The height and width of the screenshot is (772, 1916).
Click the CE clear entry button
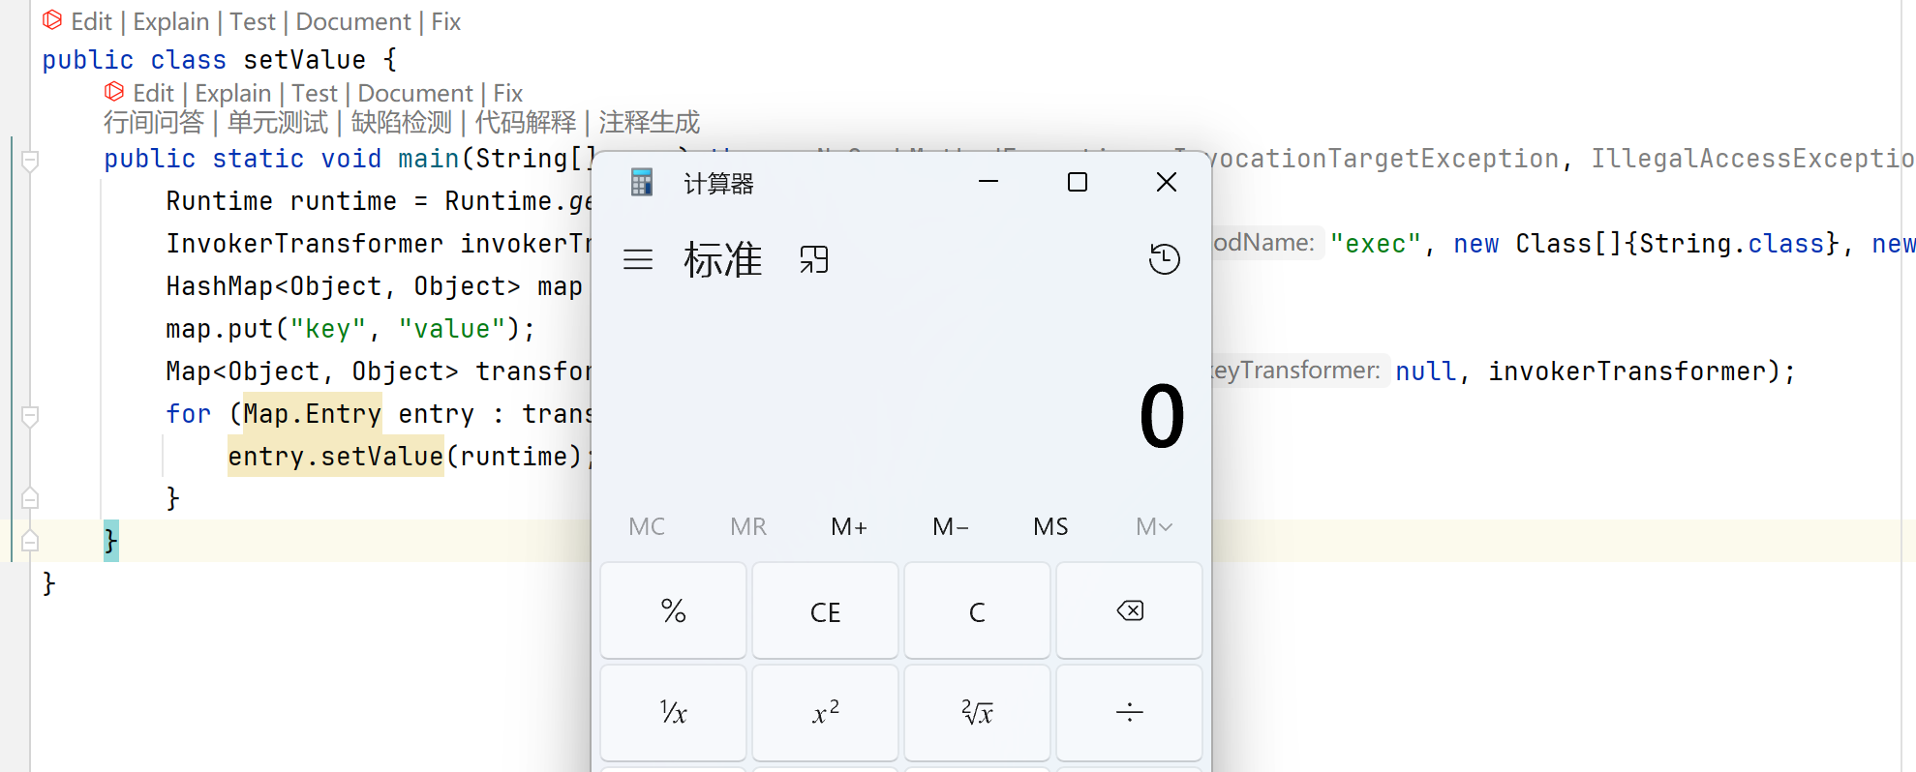(825, 611)
